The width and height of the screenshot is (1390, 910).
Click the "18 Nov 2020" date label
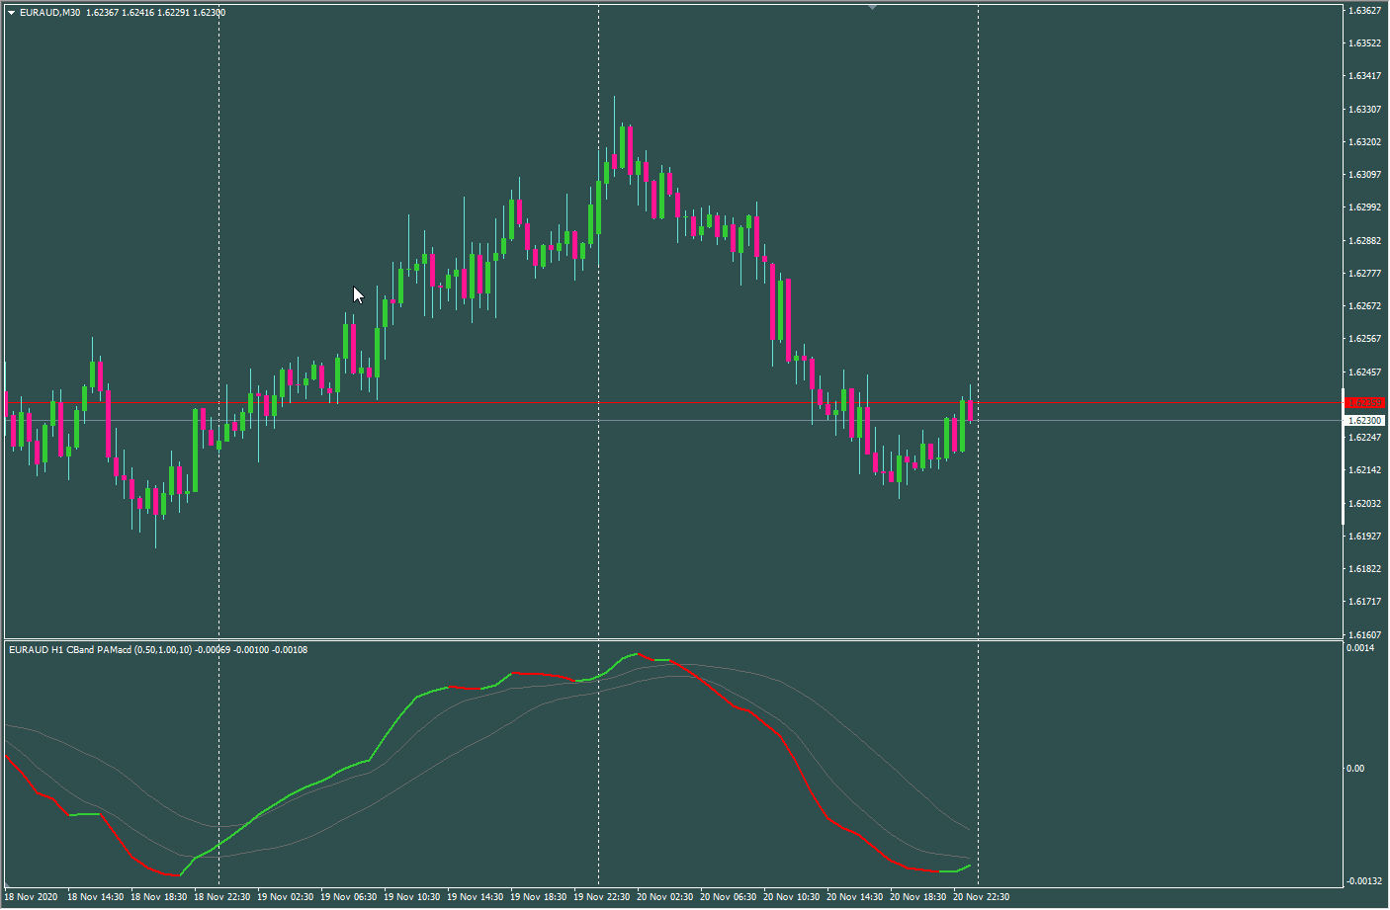(32, 897)
